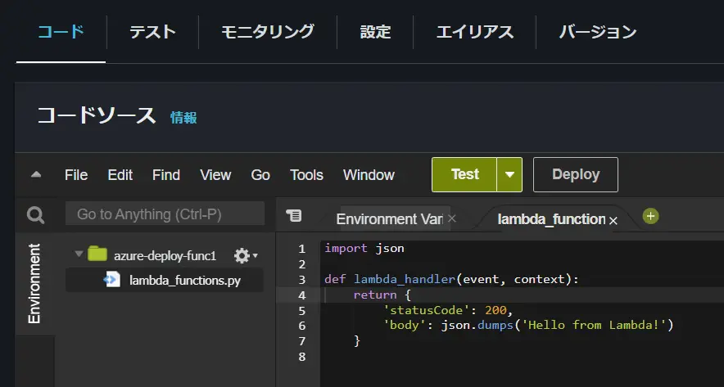Switch to the バージョン tab
724x387 pixels.
coord(598,32)
